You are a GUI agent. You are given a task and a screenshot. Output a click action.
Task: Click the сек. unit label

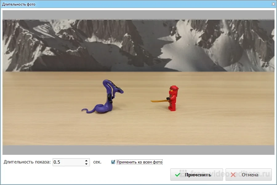[97, 162]
